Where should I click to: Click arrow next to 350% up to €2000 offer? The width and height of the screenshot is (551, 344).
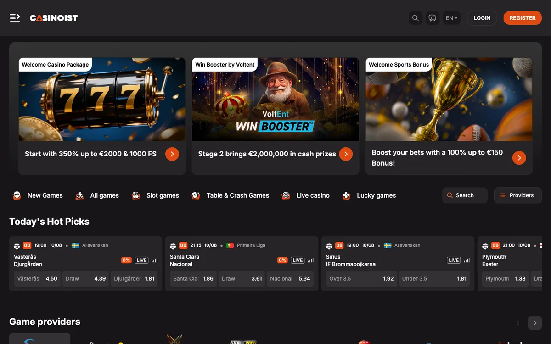tap(172, 154)
